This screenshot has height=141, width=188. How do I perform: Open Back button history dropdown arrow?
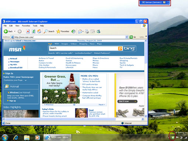(x=15, y=31)
